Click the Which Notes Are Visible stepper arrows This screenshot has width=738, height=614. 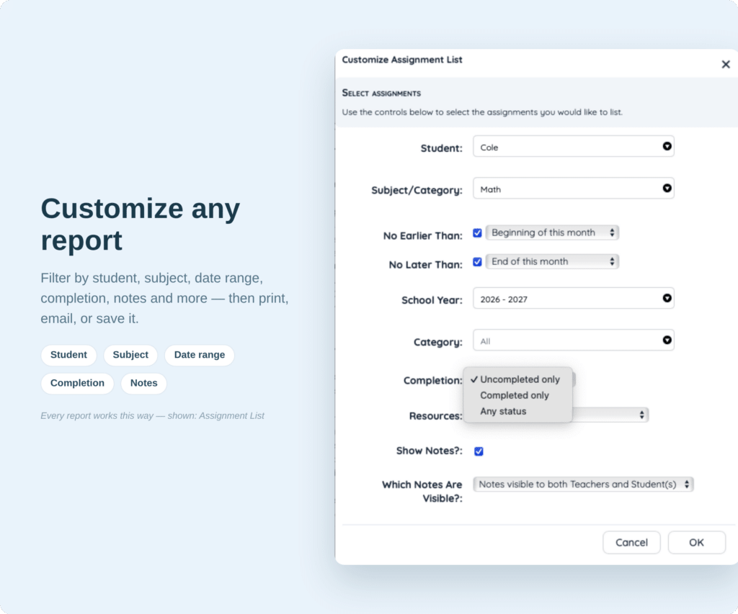coord(687,484)
